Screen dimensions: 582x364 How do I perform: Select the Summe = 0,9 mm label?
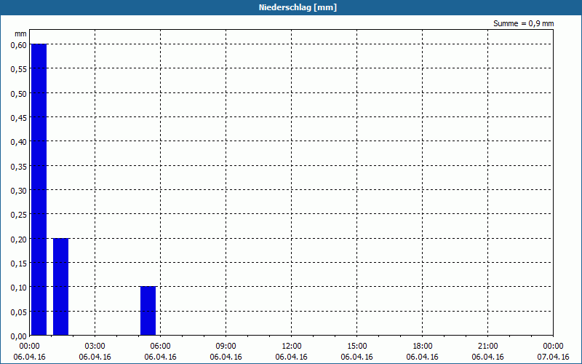pos(523,23)
